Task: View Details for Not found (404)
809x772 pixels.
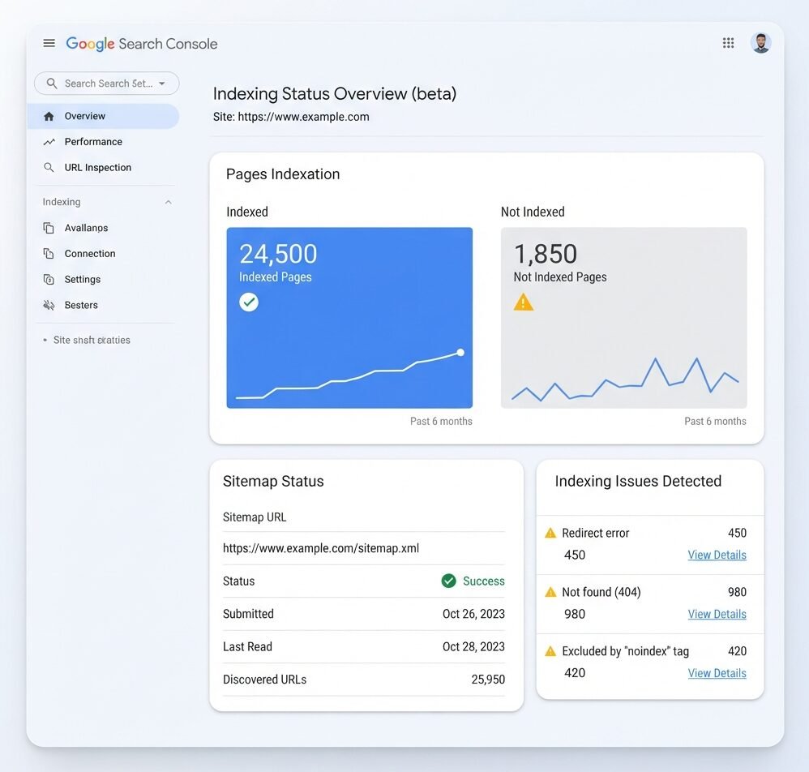Action: (717, 614)
